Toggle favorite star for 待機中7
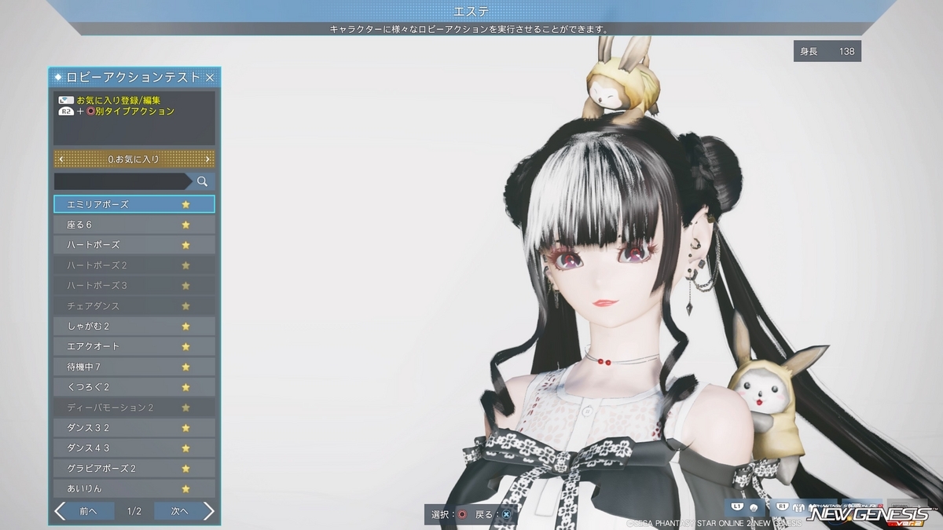Screen dimensions: 943x530 tap(186, 367)
